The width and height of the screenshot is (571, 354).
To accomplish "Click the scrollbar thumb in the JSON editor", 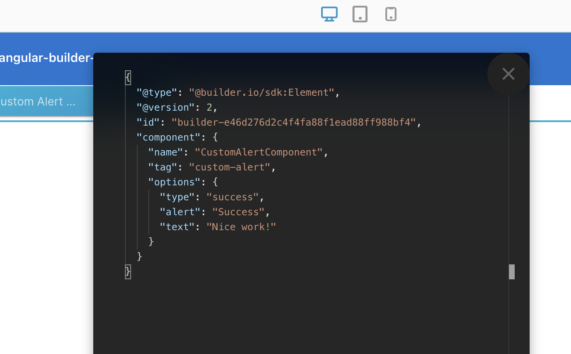I will click(x=512, y=271).
